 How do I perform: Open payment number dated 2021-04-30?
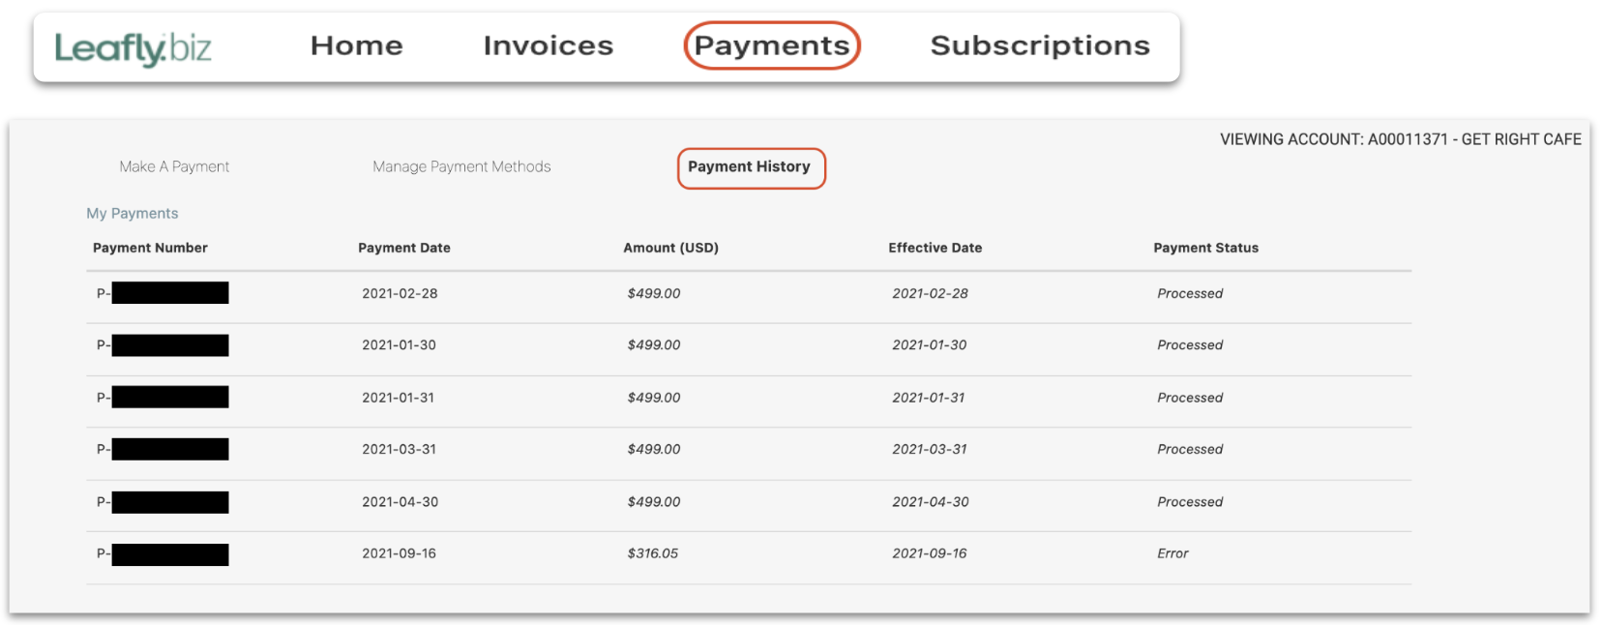pyautogui.click(x=163, y=502)
